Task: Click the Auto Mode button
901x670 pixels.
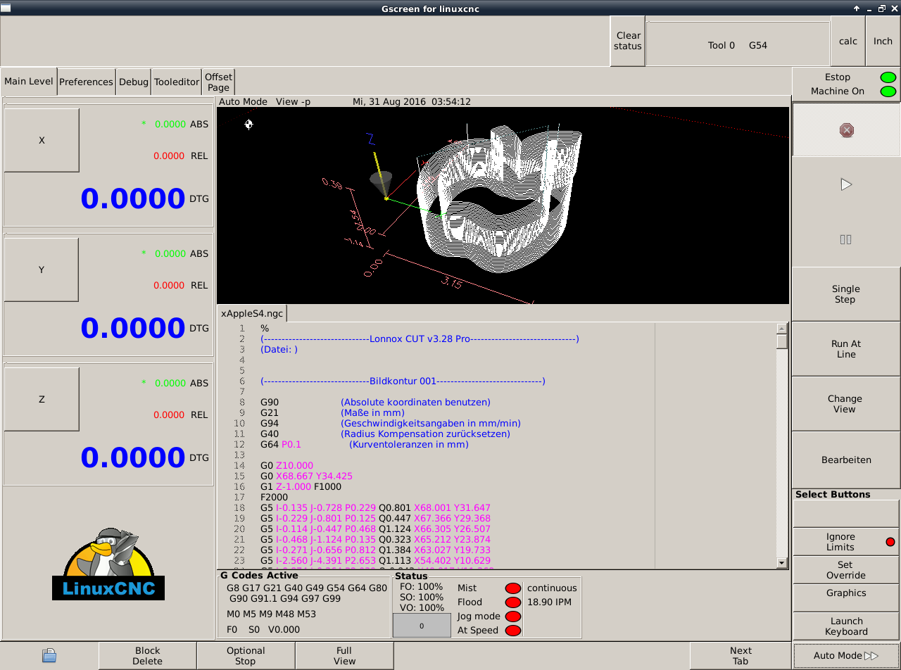Action: pos(846,655)
